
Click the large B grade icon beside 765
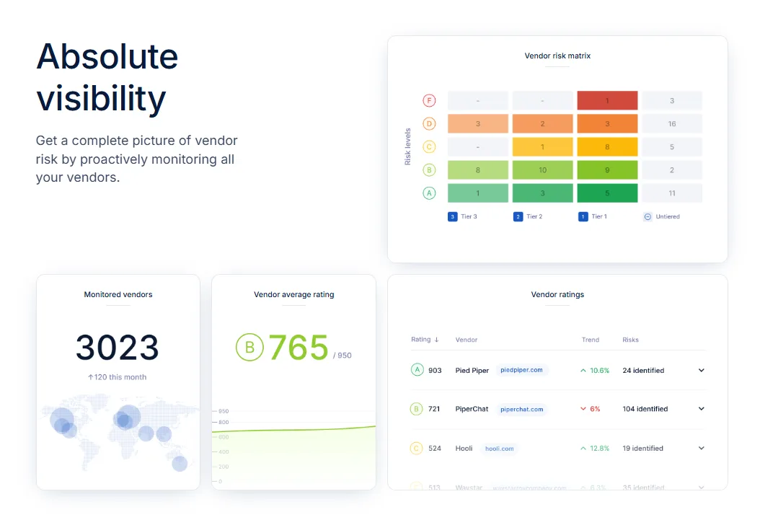[249, 348]
